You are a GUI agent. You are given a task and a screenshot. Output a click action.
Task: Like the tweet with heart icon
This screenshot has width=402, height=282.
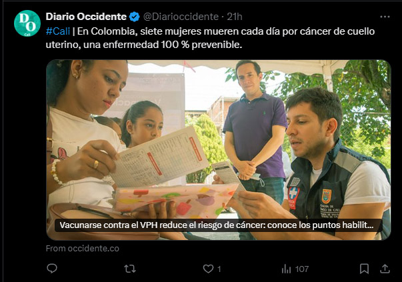[x=208, y=269]
